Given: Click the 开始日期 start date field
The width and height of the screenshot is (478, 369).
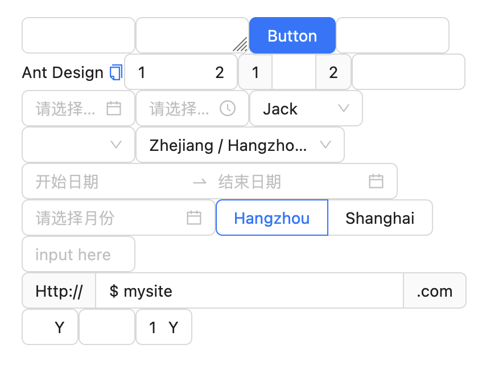Looking at the screenshot, I should [x=110, y=182].
